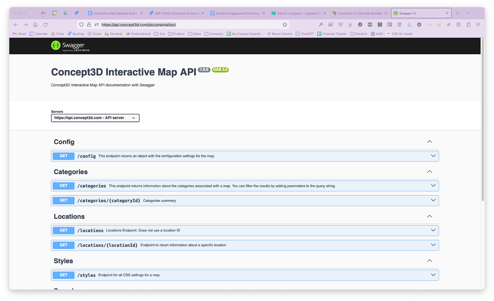494x301 pixels.
Task: Open the pinned Google Drive tab
Action: click(65, 13)
